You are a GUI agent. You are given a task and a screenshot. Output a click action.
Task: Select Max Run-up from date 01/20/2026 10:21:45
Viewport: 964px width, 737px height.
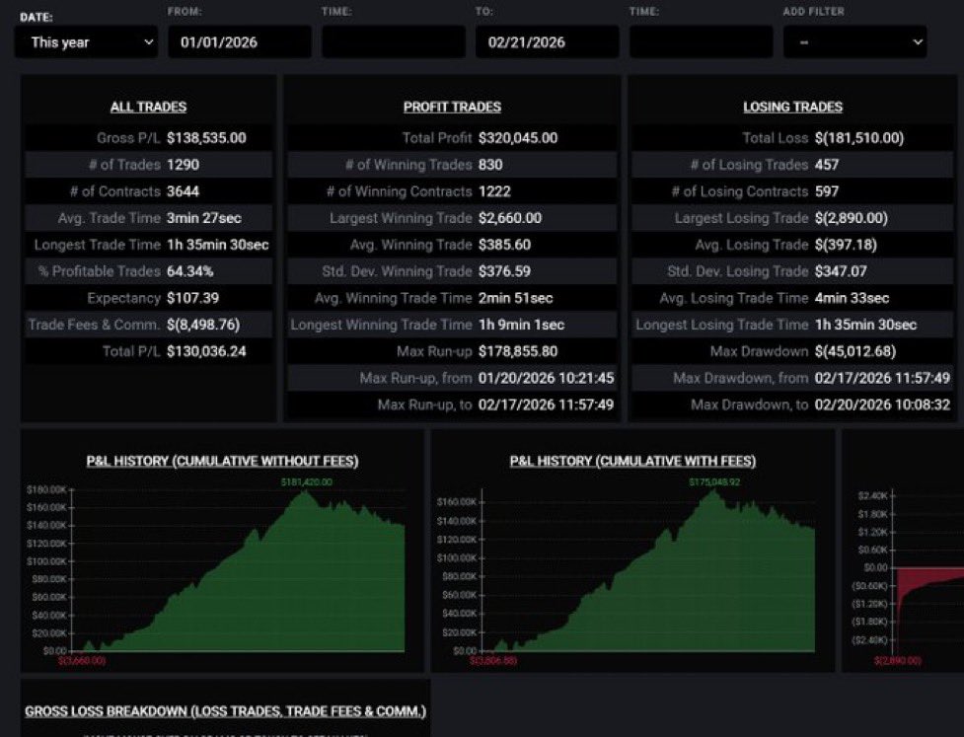click(x=546, y=378)
